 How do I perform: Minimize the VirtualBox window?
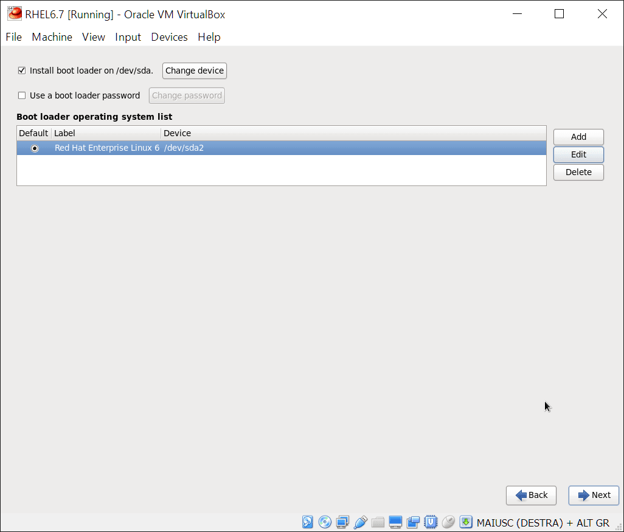click(517, 14)
